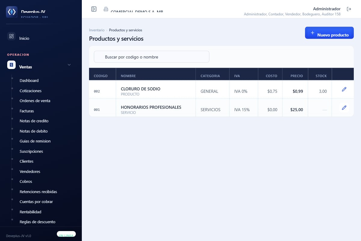361x241 pixels.
Task: Edit HONORARIOS PROFESIONALES with pencil icon
Action: tap(344, 108)
